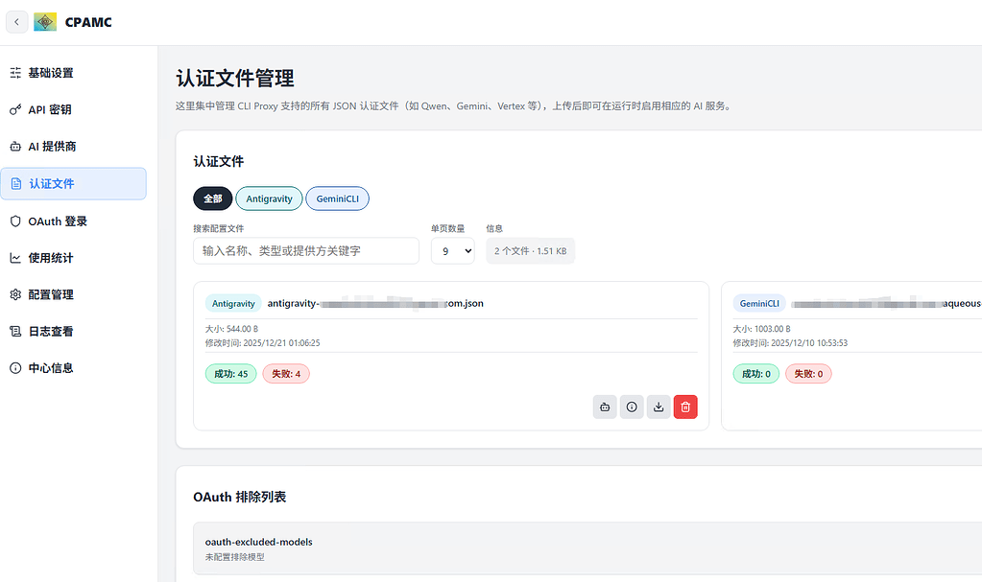Open 配置管理 sidebar item
The height and width of the screenshot is (582, 982).
click(x=73, y=294)
